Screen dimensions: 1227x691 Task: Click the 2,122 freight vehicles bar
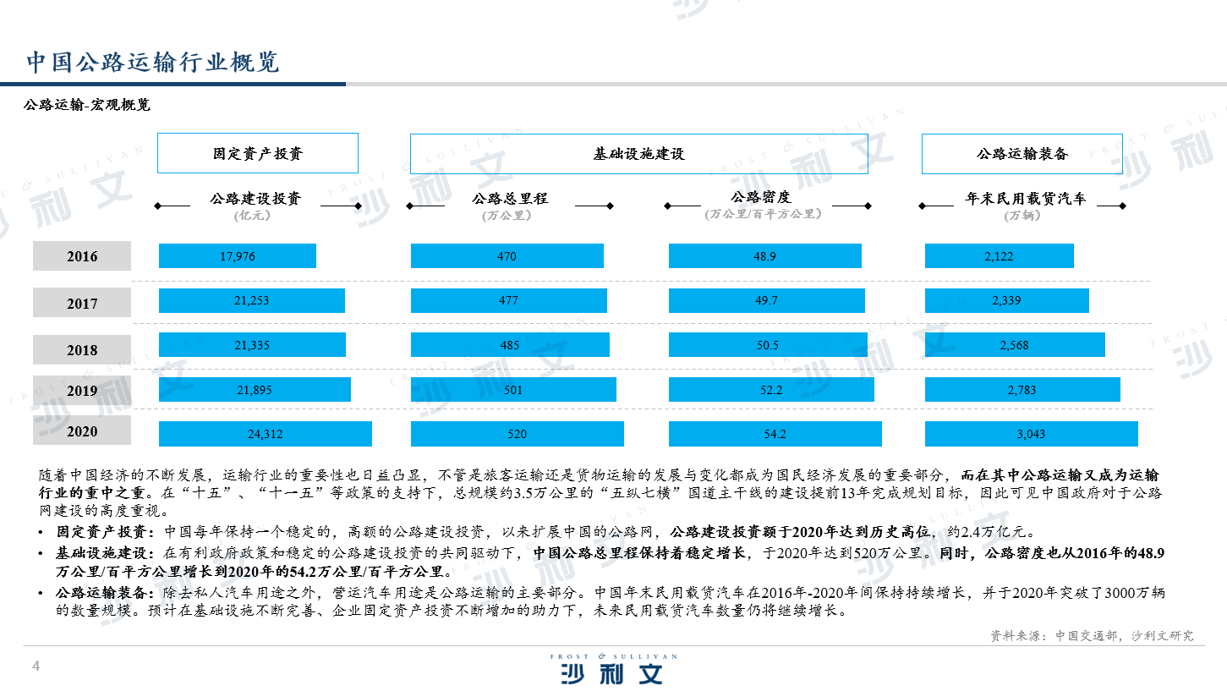[1000, 256]
